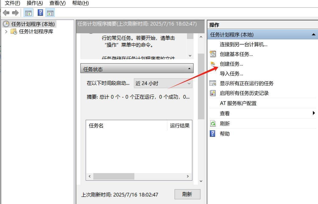The image size is (318, 204).
Task: Open the 操作(A) menu
Action: pos(35,3)
